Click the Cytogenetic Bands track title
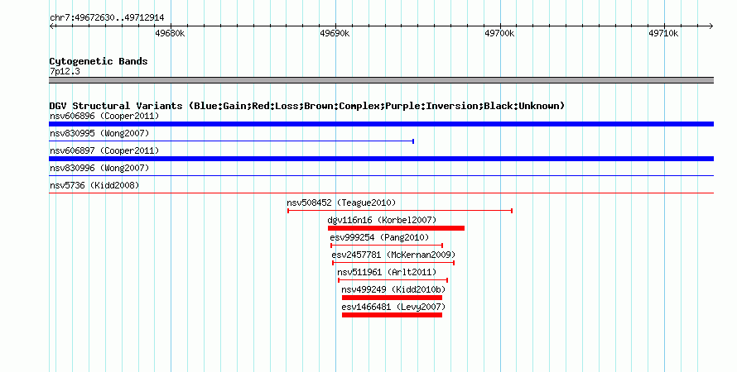The height and width of the screenshot is (372, 737). (99, 61)
